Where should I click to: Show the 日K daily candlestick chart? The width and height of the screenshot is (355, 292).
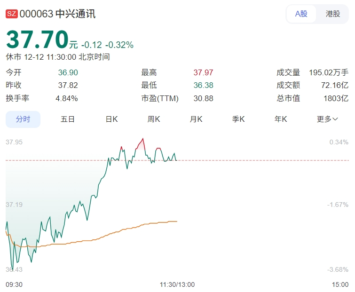[111, 119]
